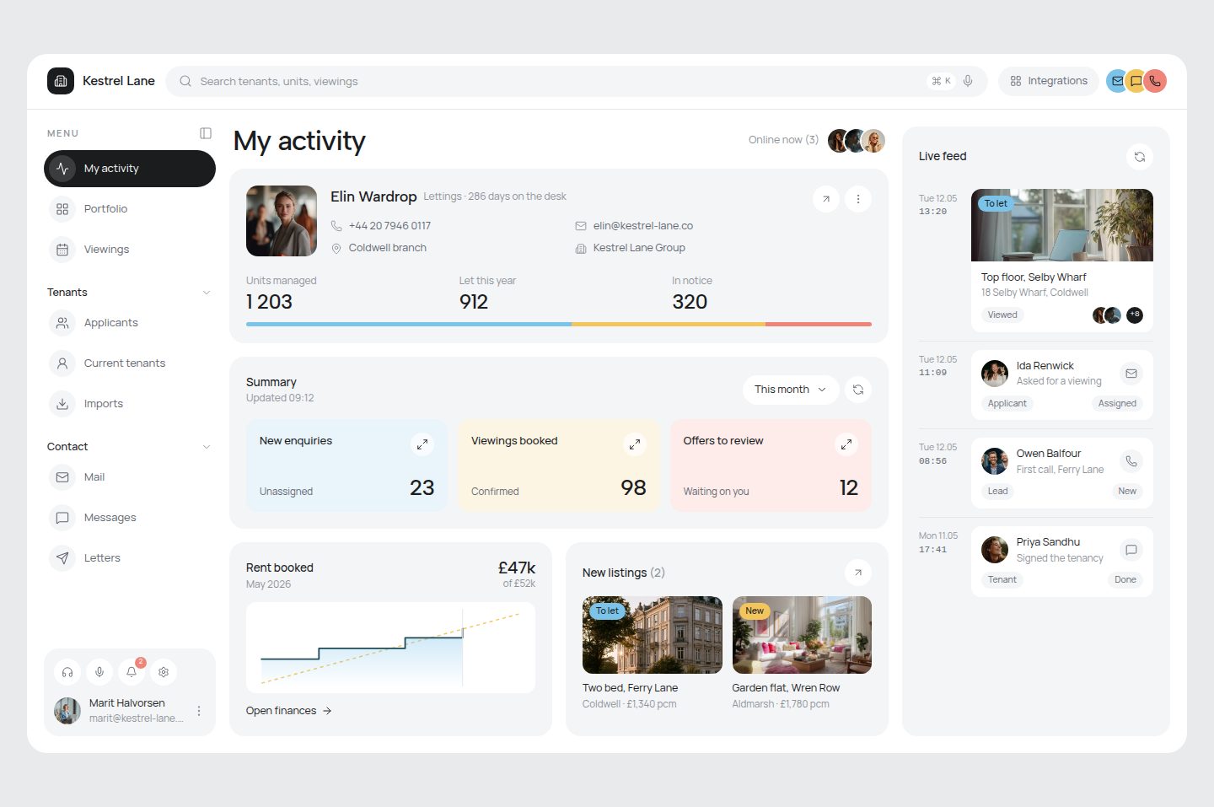
Task: Open settings gear in bottom sidebar
Action: pyautogui.click(x=164, y=672)
